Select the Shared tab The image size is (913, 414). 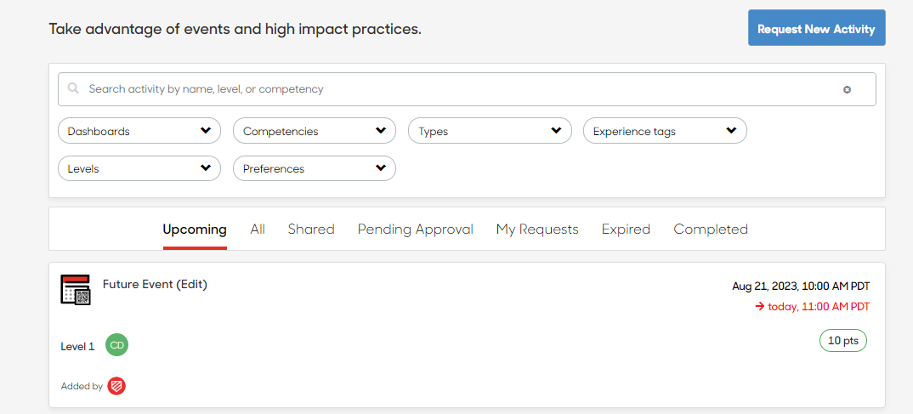pos(311,230)
